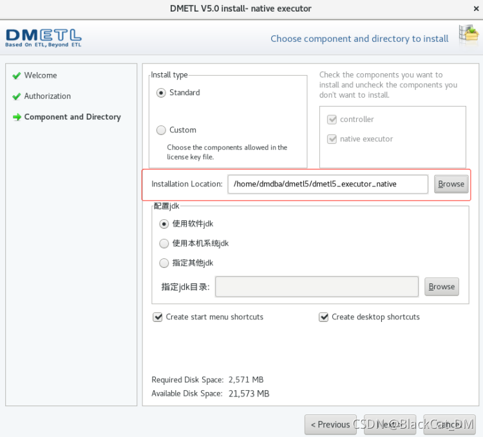
Task: Click the Installation Location label
Action: (x=187, y=184)
